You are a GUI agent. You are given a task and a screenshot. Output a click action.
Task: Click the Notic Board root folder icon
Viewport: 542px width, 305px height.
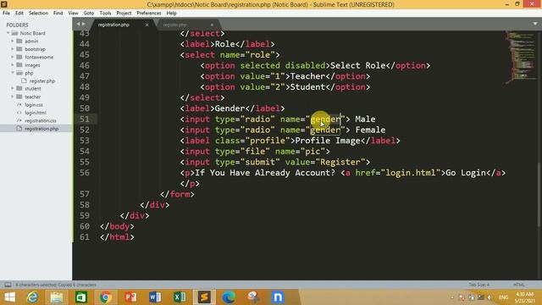14,33
